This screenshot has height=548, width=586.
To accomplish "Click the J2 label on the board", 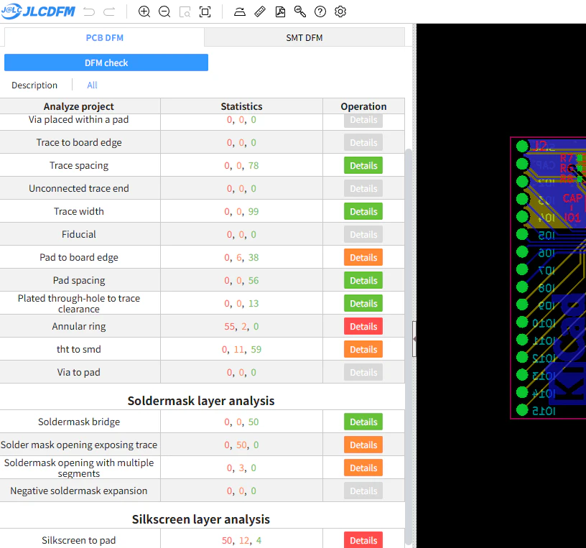I will click(541, 145).
